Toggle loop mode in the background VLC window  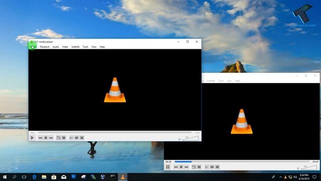pyautogui.click(x=212, y=167)
